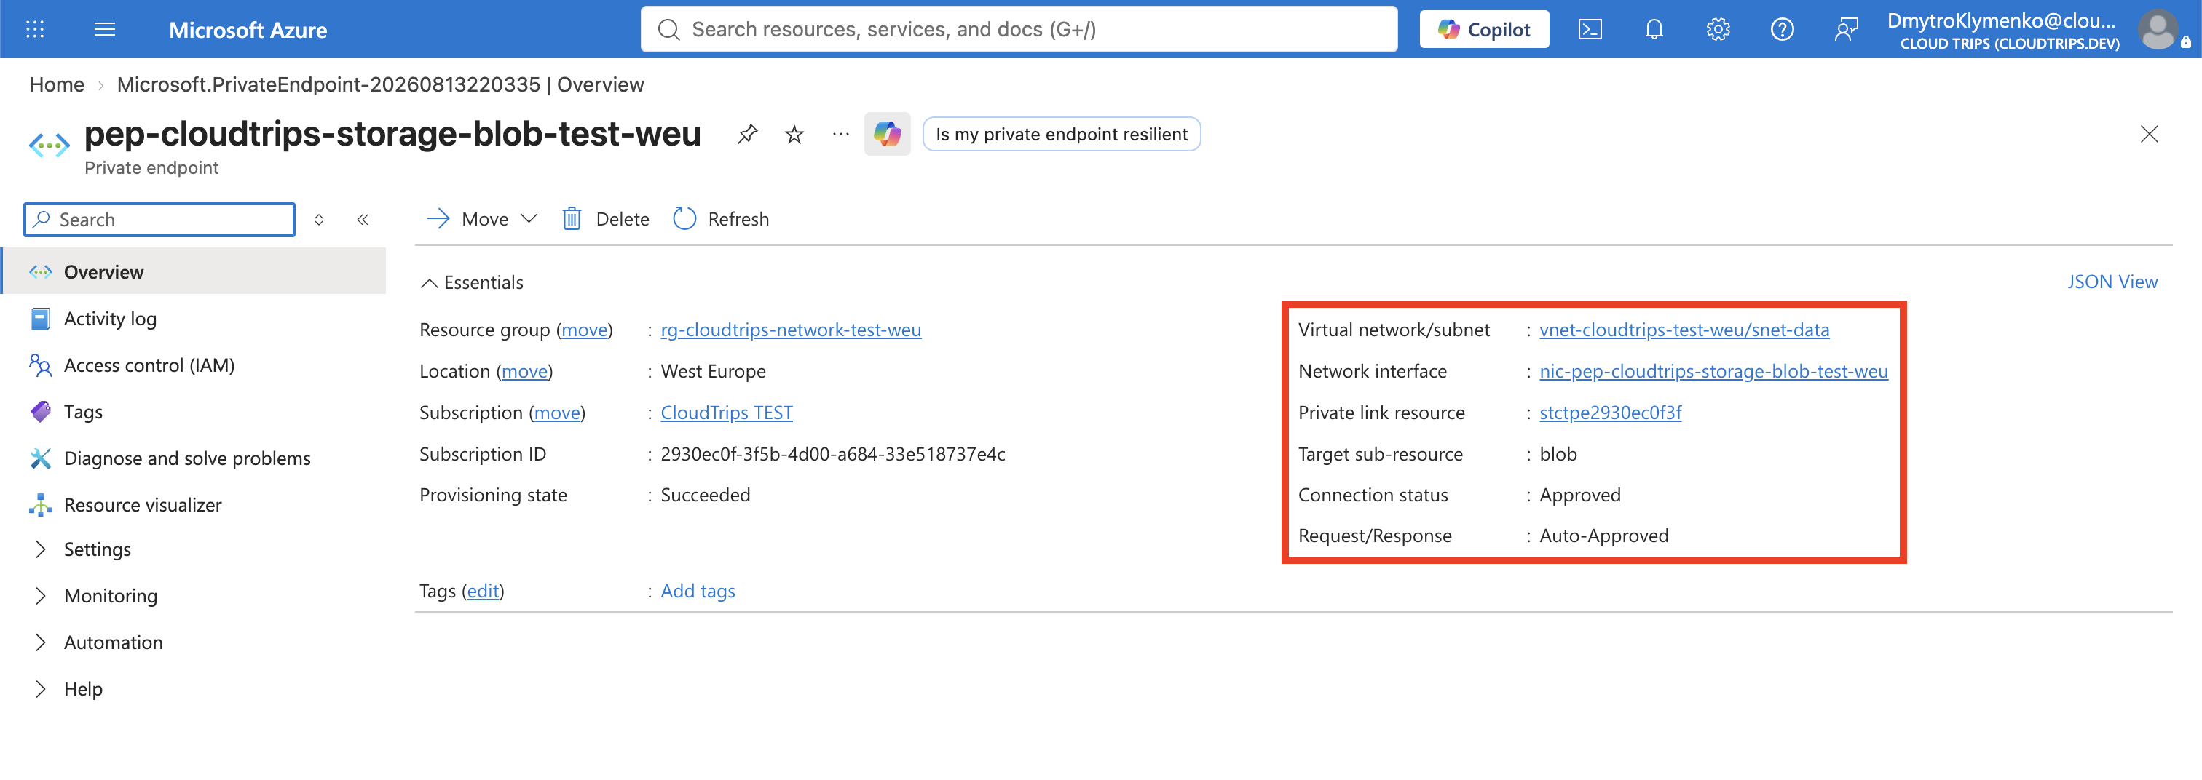Screen dimensions: 2202x780
Task: Click the Copilot button in header
Action: (1484, 29)
